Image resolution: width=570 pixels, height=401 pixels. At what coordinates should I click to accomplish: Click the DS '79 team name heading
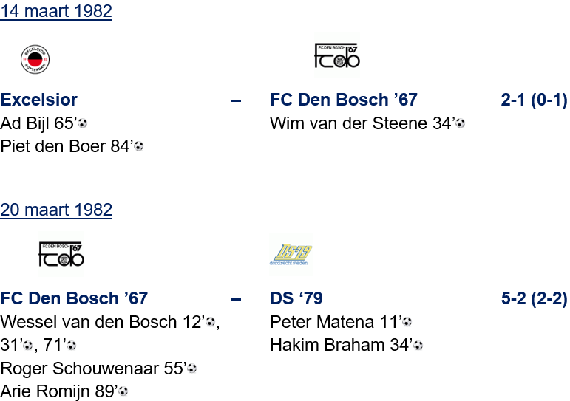pos(296,299)
